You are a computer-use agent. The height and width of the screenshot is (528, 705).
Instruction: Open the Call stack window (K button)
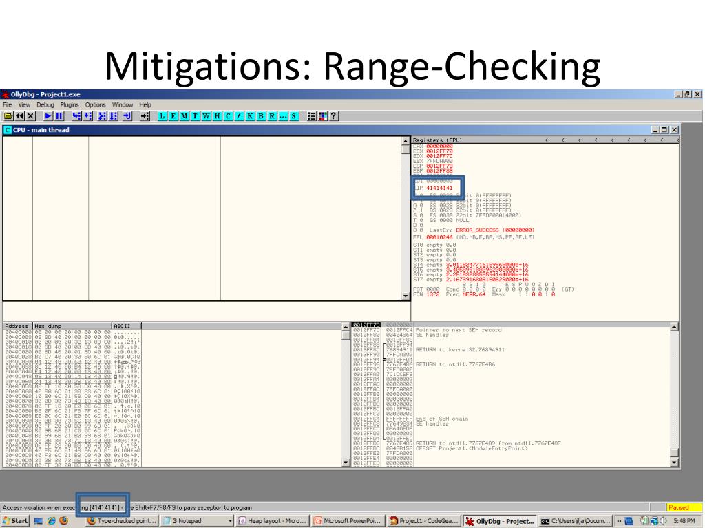[250, 115]
